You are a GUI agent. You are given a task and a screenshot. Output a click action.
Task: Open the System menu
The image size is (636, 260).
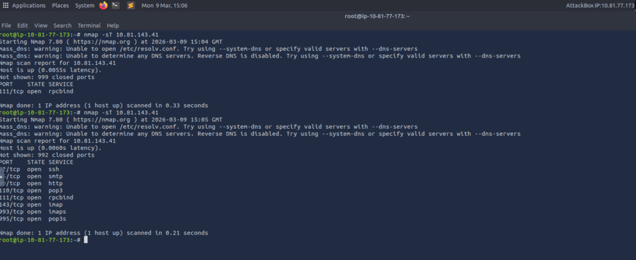[84, 5]
